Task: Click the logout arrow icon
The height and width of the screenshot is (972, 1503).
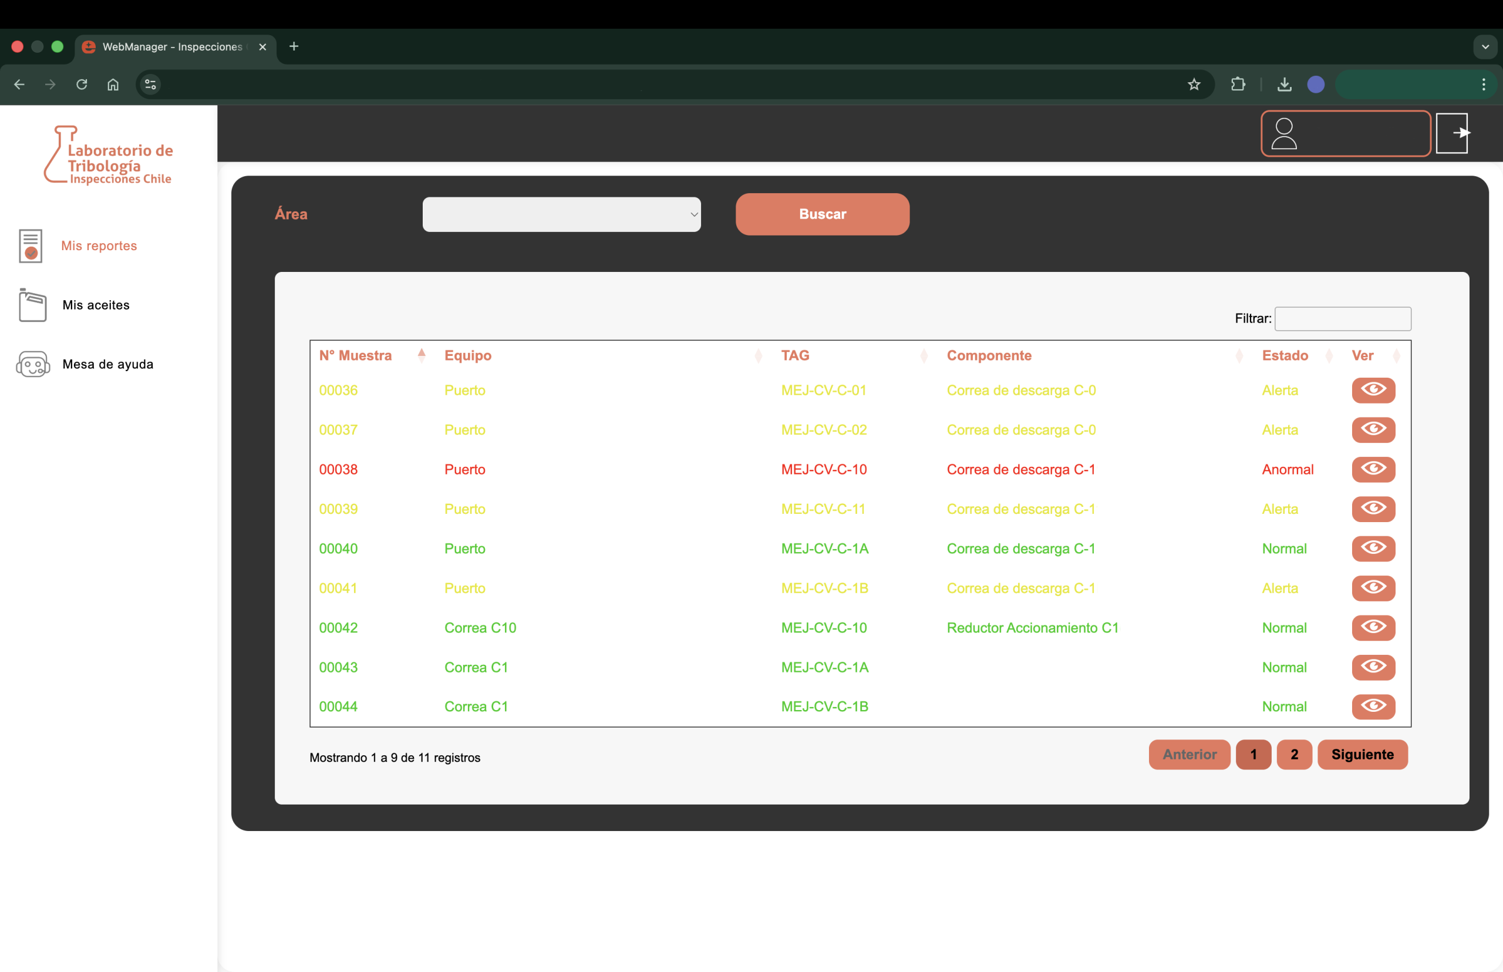Action: tap(1453, 133)
